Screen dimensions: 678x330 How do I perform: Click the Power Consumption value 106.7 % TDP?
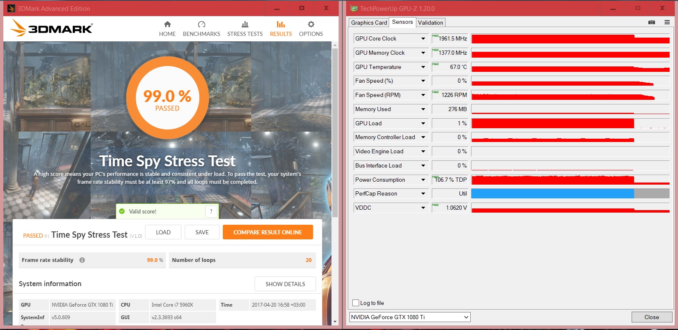click(451, 180)
